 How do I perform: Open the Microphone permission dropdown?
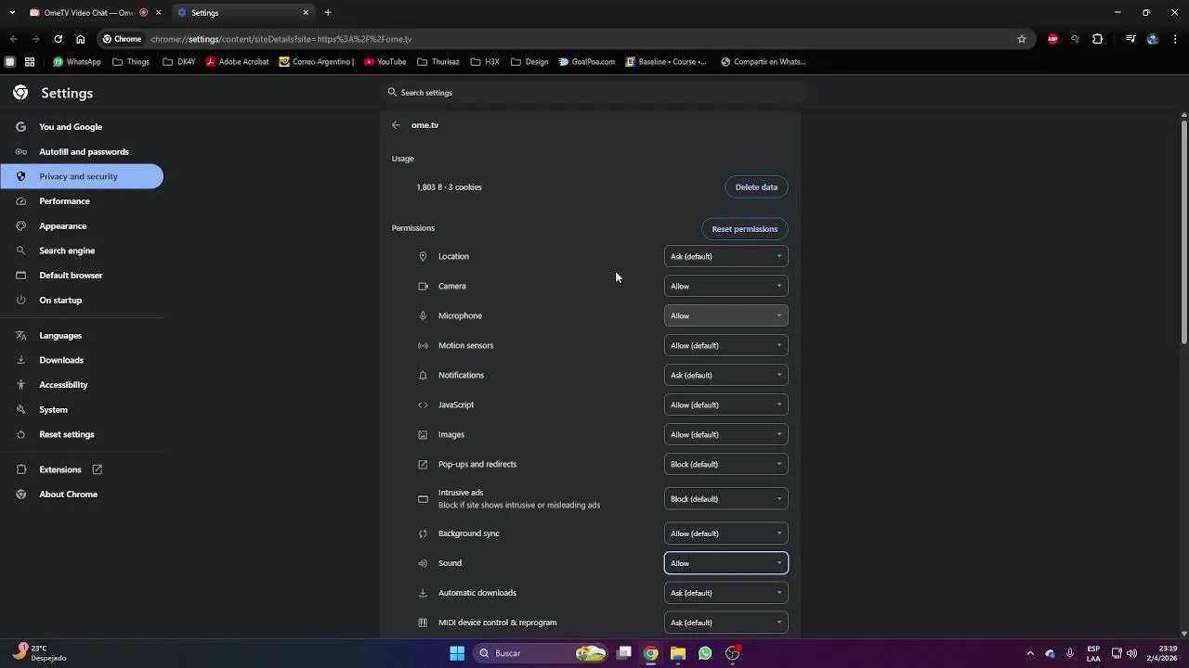click(x=726, y=315)
